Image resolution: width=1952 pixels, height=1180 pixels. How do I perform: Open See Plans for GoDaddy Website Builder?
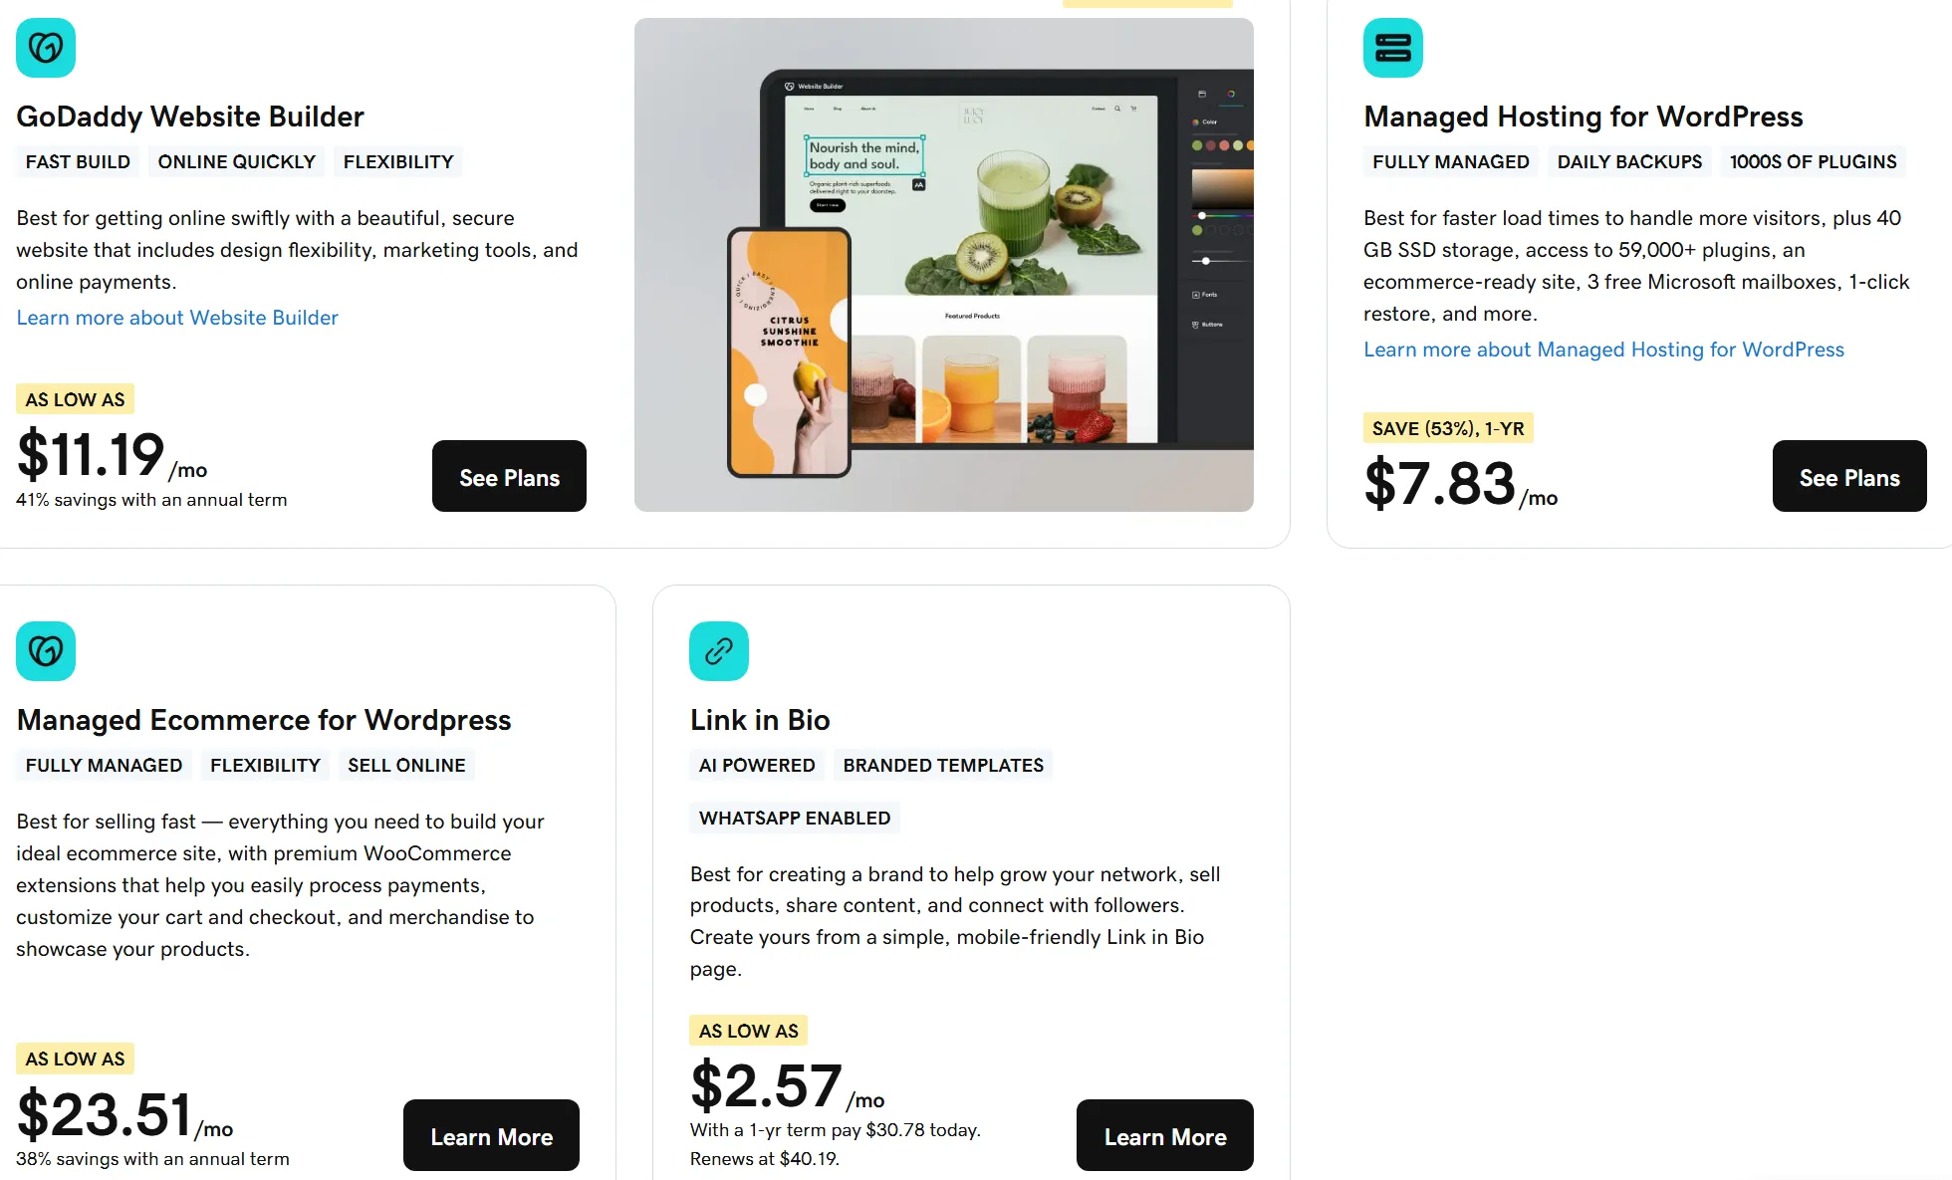coord(509,476)
